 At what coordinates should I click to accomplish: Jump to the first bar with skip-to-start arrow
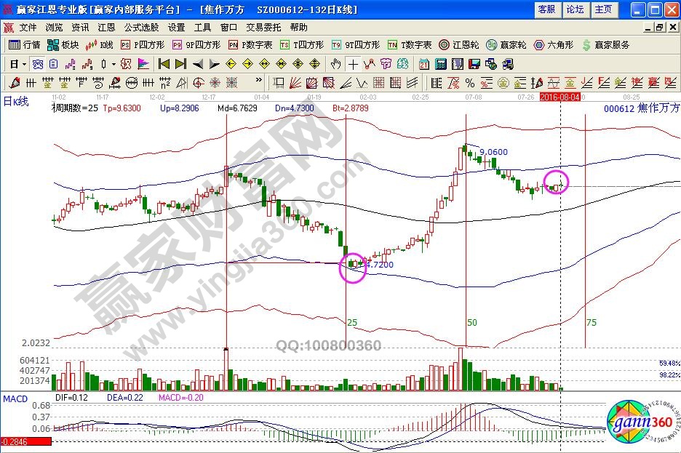(164, 63)
